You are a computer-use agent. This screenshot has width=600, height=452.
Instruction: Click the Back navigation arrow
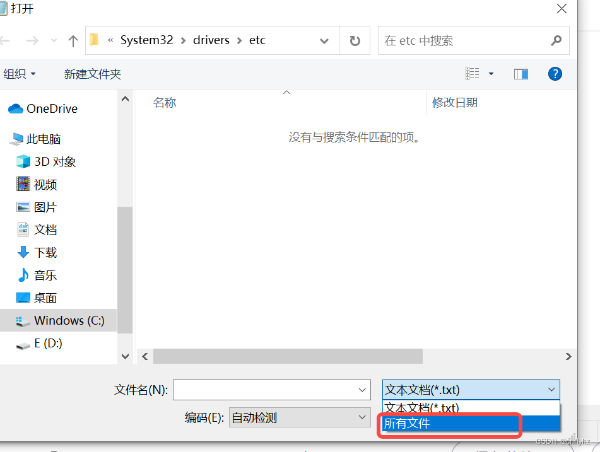pyautogui.click(x=4, y=40)
